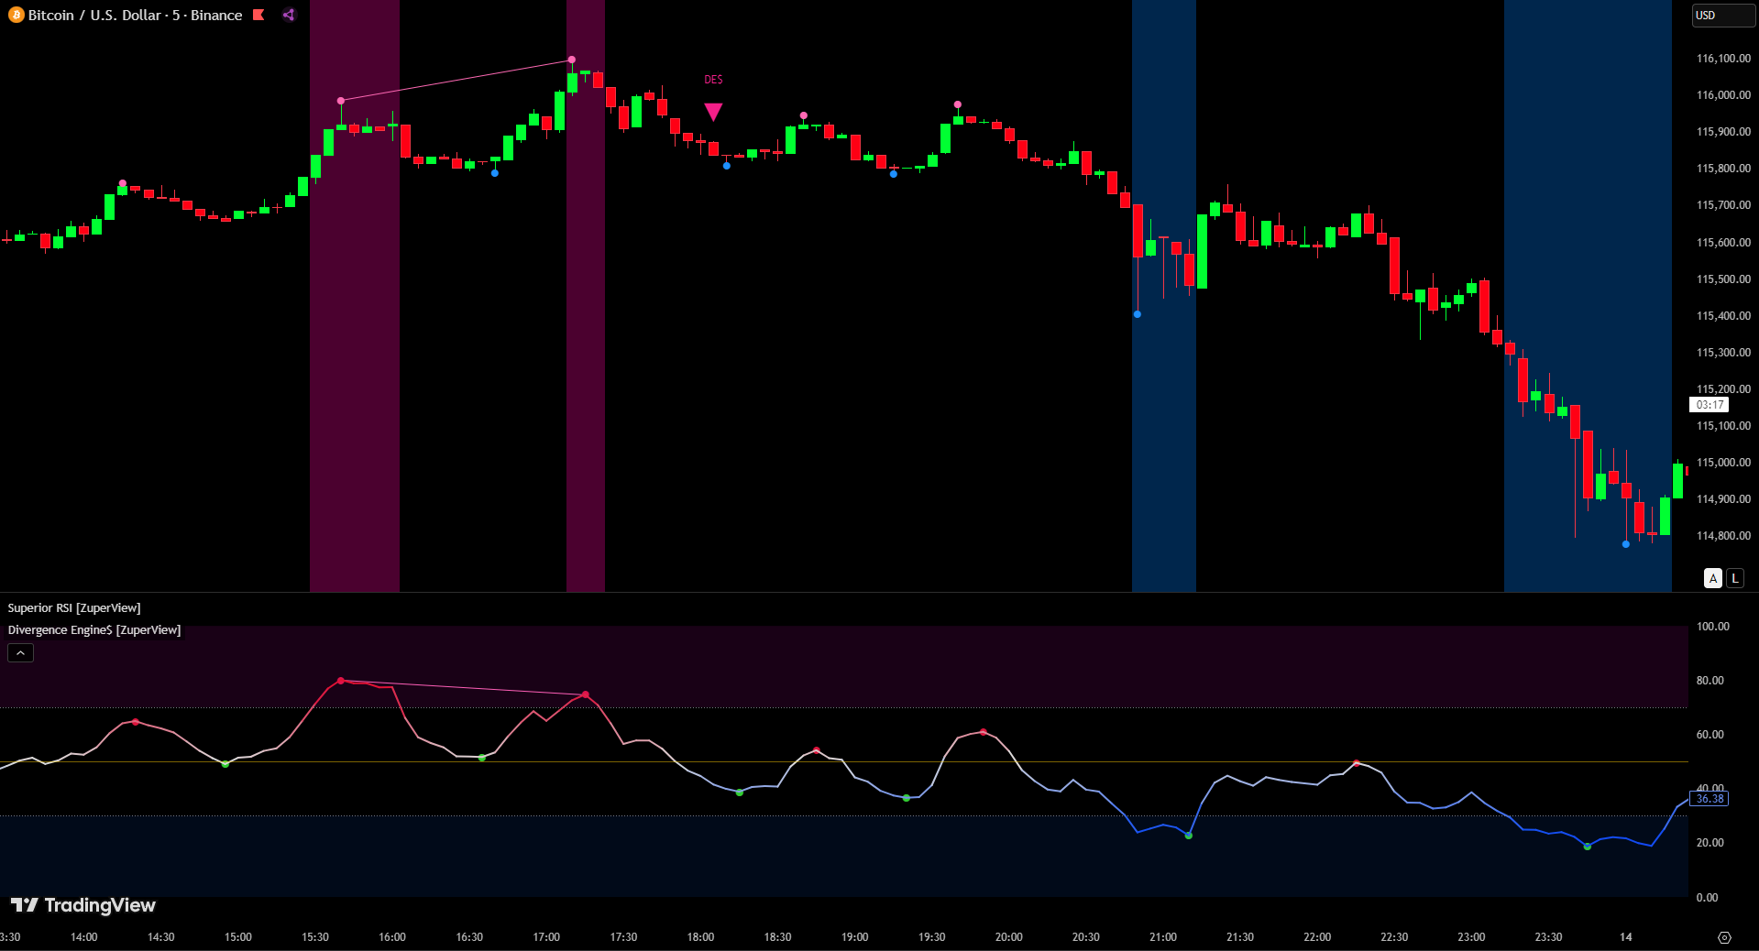Click the green RSI pivot dot near 20.00
Screen dimensions: 1759x951
pyautogui.click(x=1588, y=847)
